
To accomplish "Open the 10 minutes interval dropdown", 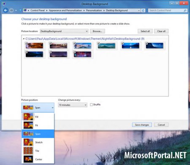I will [73, 105].
